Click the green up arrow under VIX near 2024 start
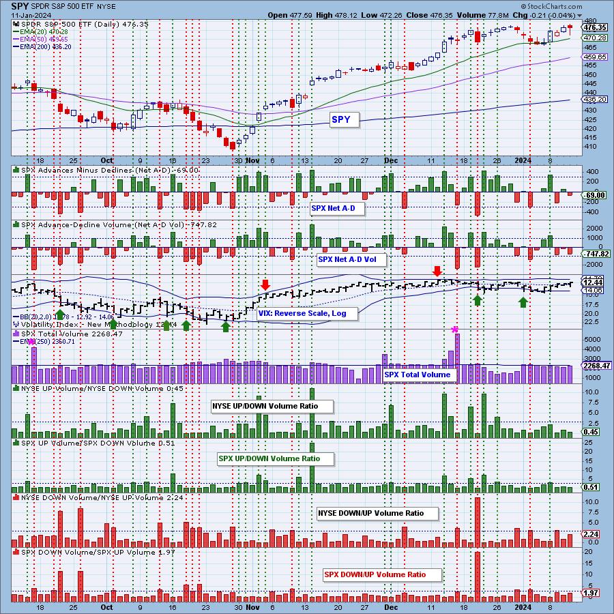614x614 pixels. tap(523, 302)
